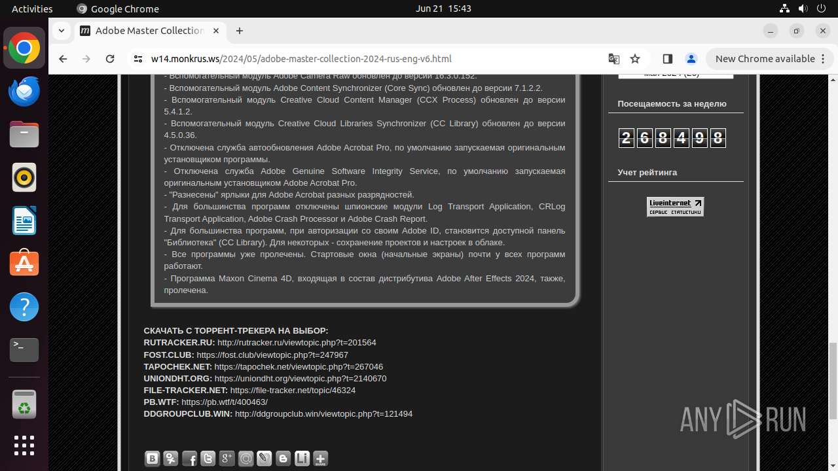Open the Chrome profile menu

691,59
